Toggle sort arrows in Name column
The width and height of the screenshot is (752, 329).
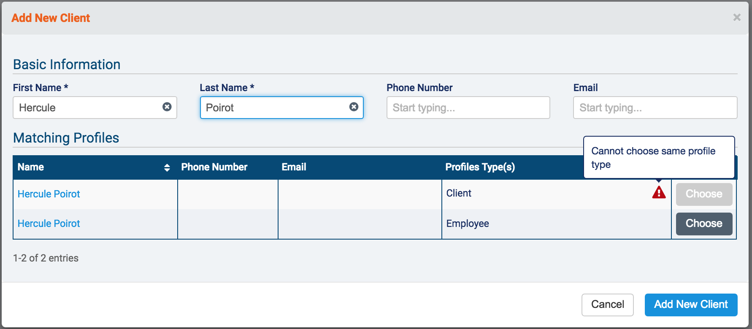tap(167, 167)
